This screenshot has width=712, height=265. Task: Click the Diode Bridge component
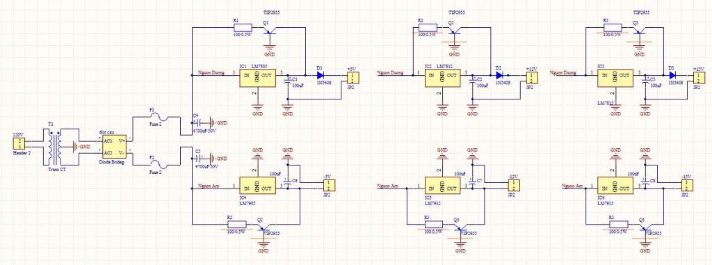point(114,147)
